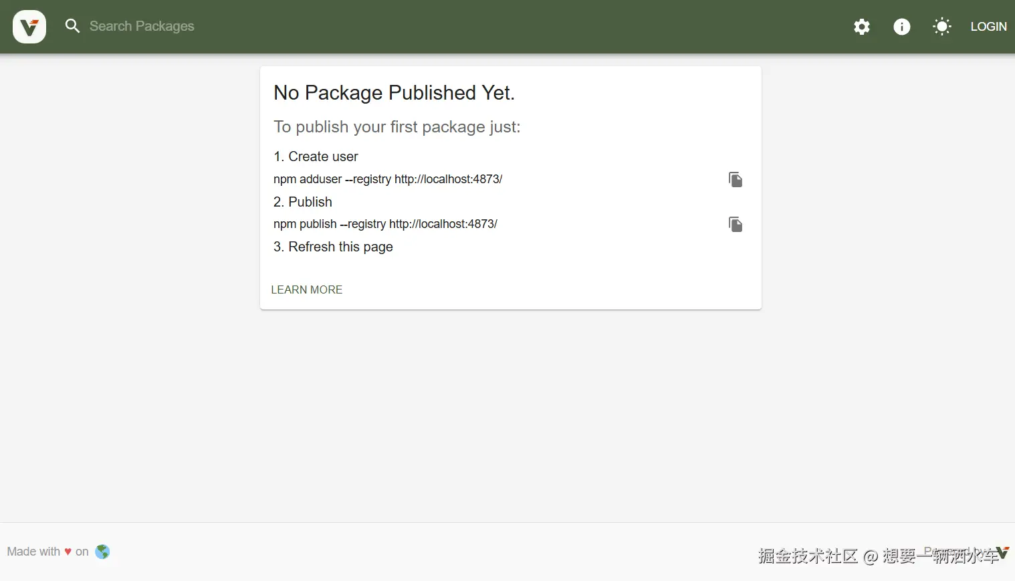Viewport: 1015px width, 581px height.
Task: Click the red heart in the footer
Action: [68, 552]
